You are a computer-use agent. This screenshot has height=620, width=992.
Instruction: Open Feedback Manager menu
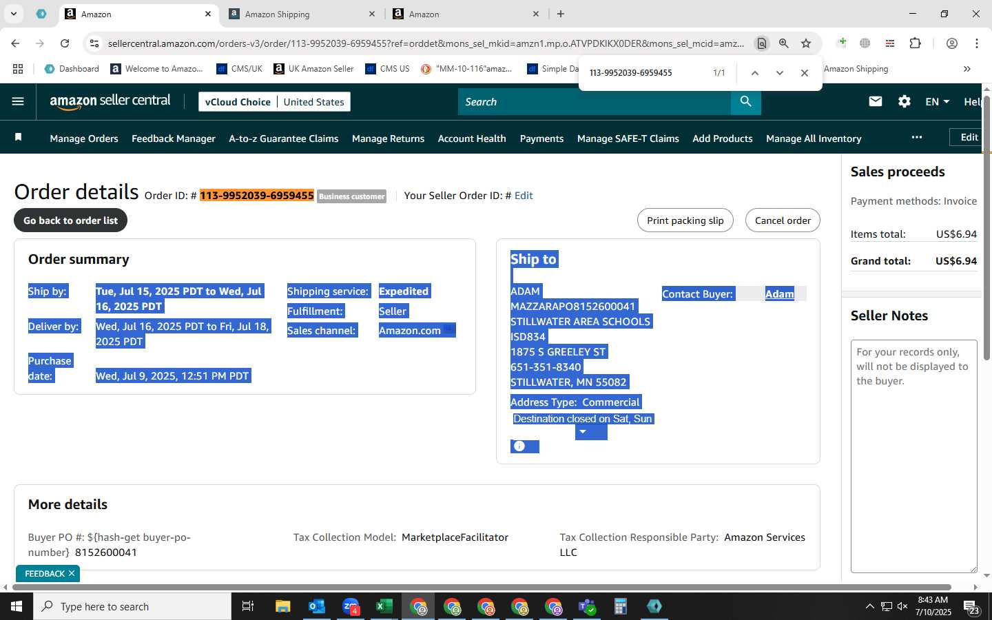coord(174,138)
